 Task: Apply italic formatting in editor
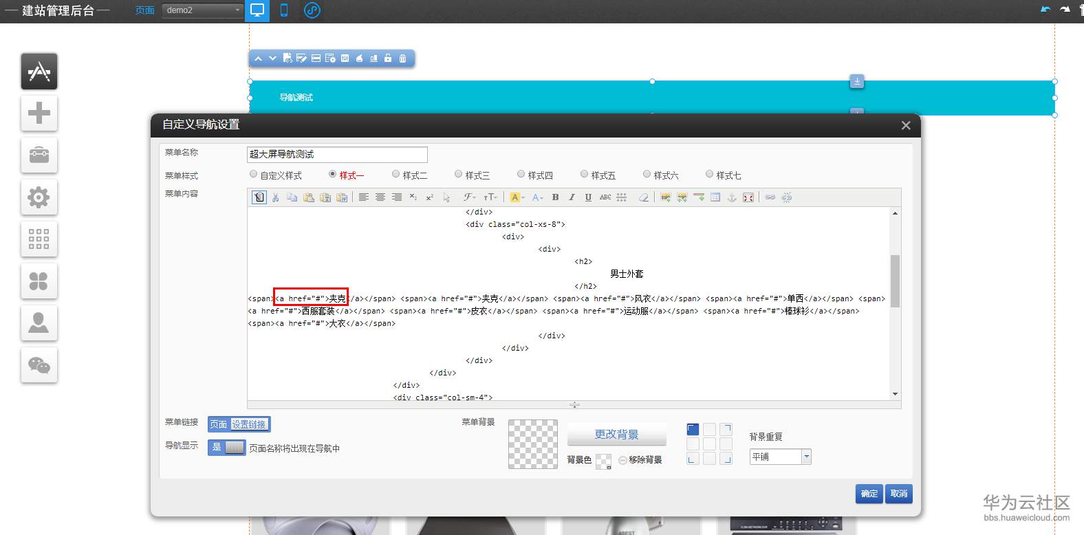572,197
